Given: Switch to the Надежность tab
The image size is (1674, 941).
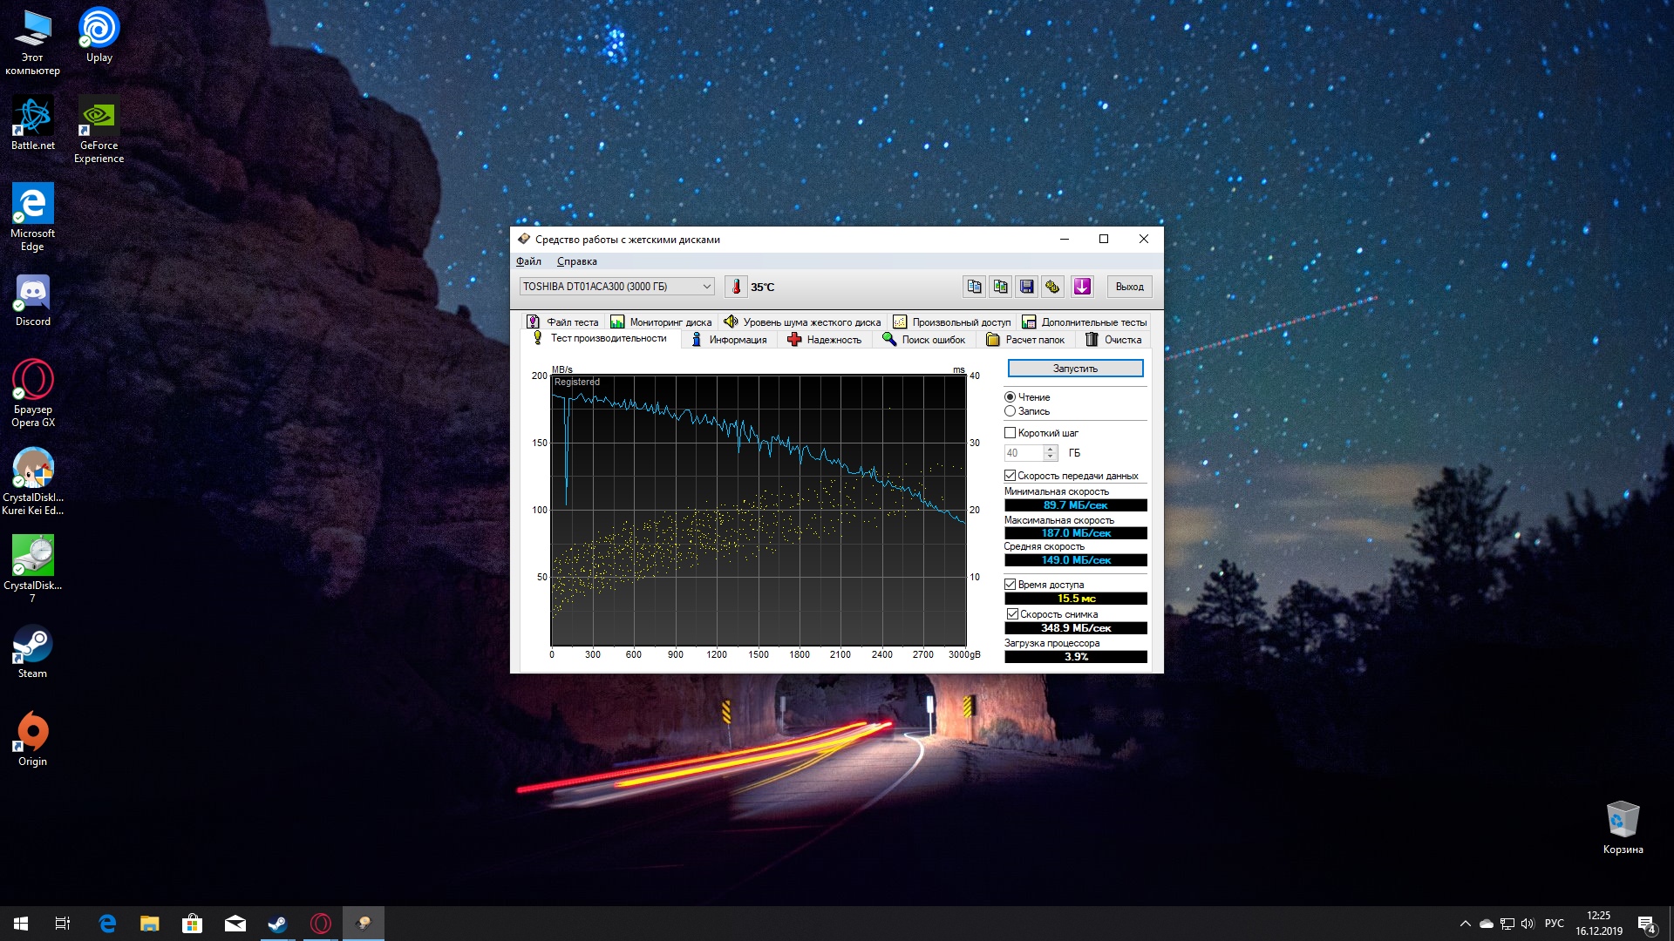Looking at the screenshot, I should coord(824,340).
